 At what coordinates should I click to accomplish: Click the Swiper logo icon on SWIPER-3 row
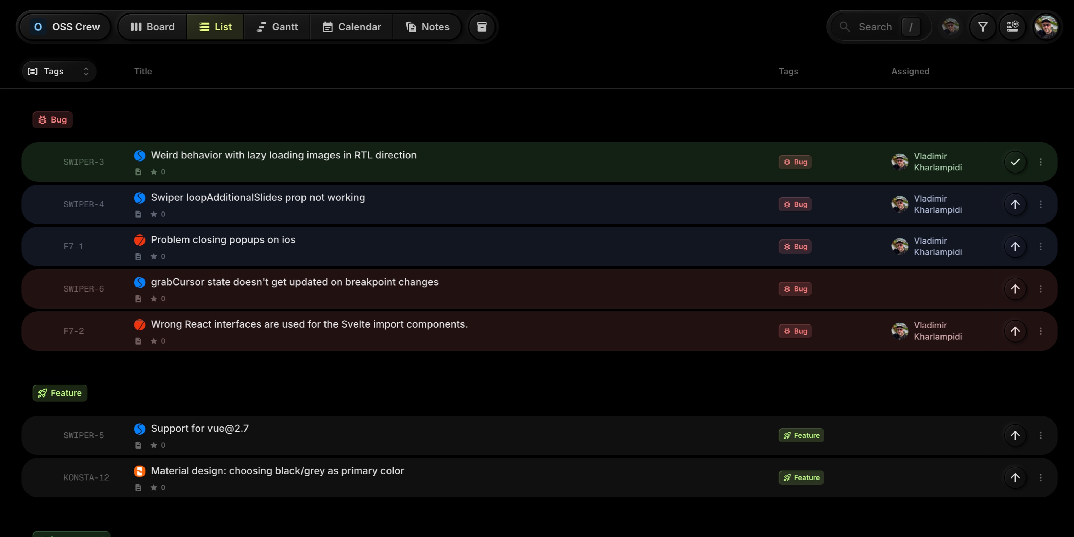click(139, 155)
